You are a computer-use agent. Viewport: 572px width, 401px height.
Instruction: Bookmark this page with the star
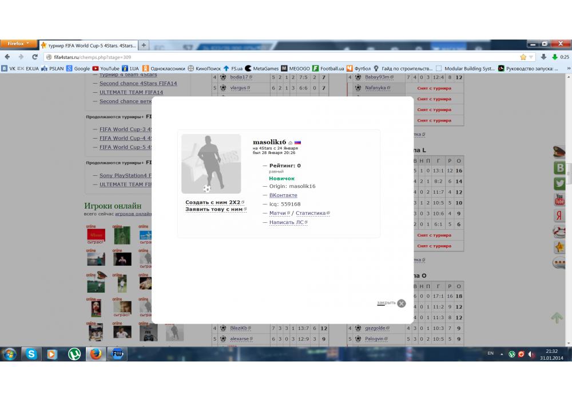point(523,57)
